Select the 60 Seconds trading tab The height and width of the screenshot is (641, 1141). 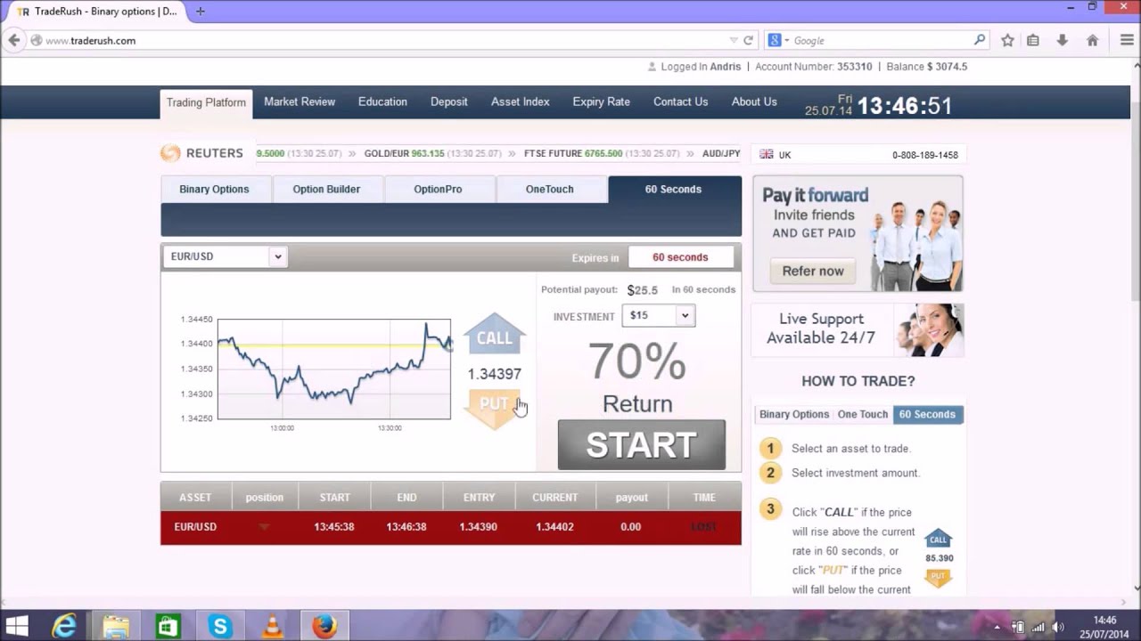pyautogui.click(x=674, y=189)
